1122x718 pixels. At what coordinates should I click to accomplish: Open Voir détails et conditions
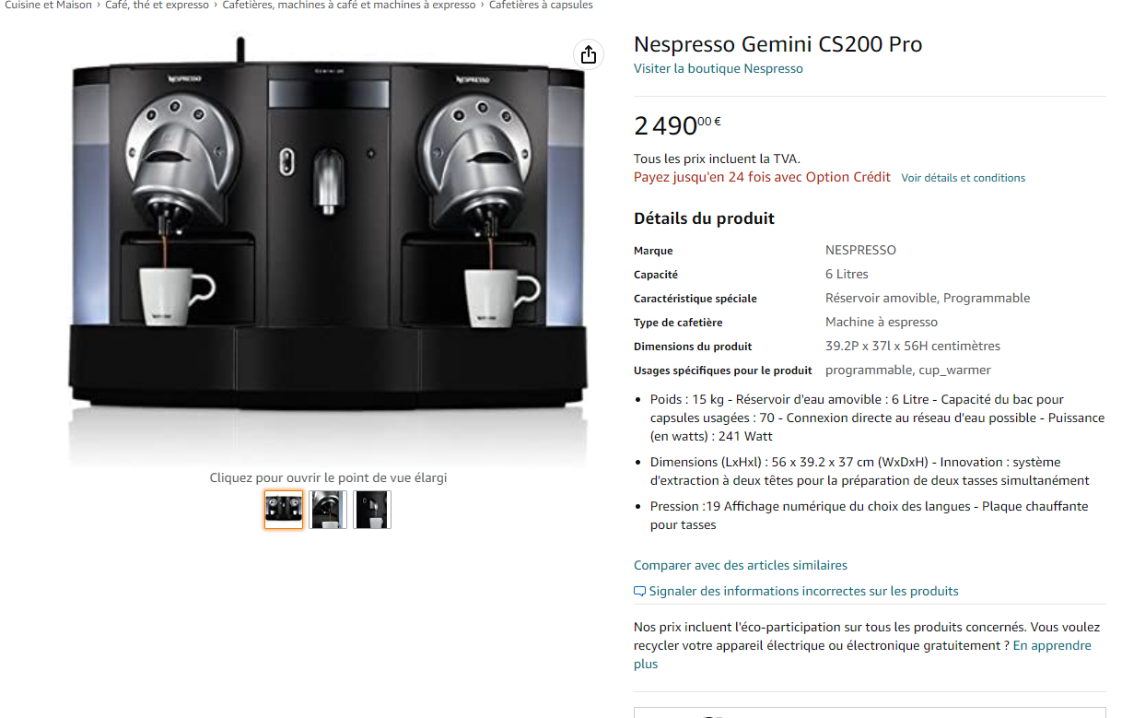click(963, 178)
